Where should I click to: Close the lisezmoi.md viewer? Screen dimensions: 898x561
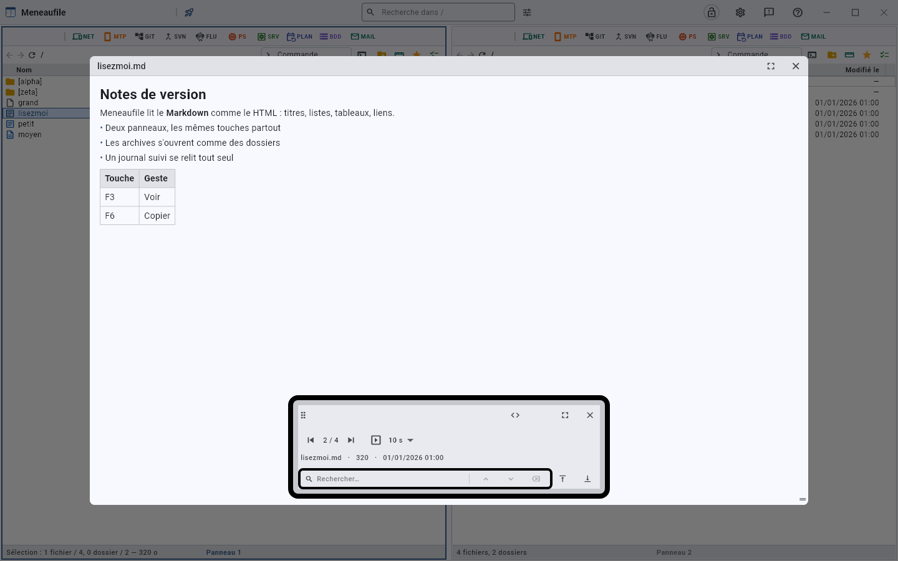(796, 66)
